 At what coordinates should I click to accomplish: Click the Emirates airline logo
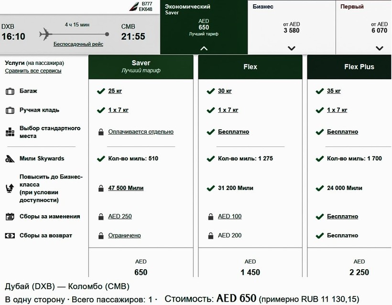pos(134,7)
